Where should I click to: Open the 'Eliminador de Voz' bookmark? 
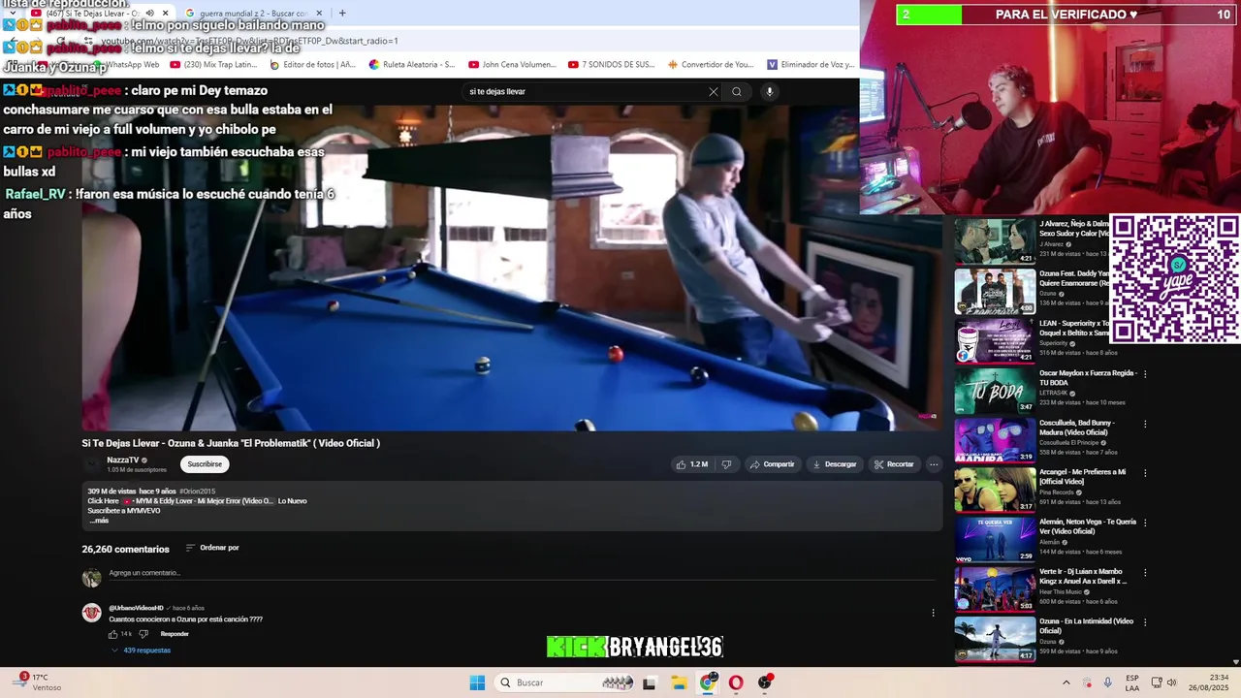(x=811, y=65)
